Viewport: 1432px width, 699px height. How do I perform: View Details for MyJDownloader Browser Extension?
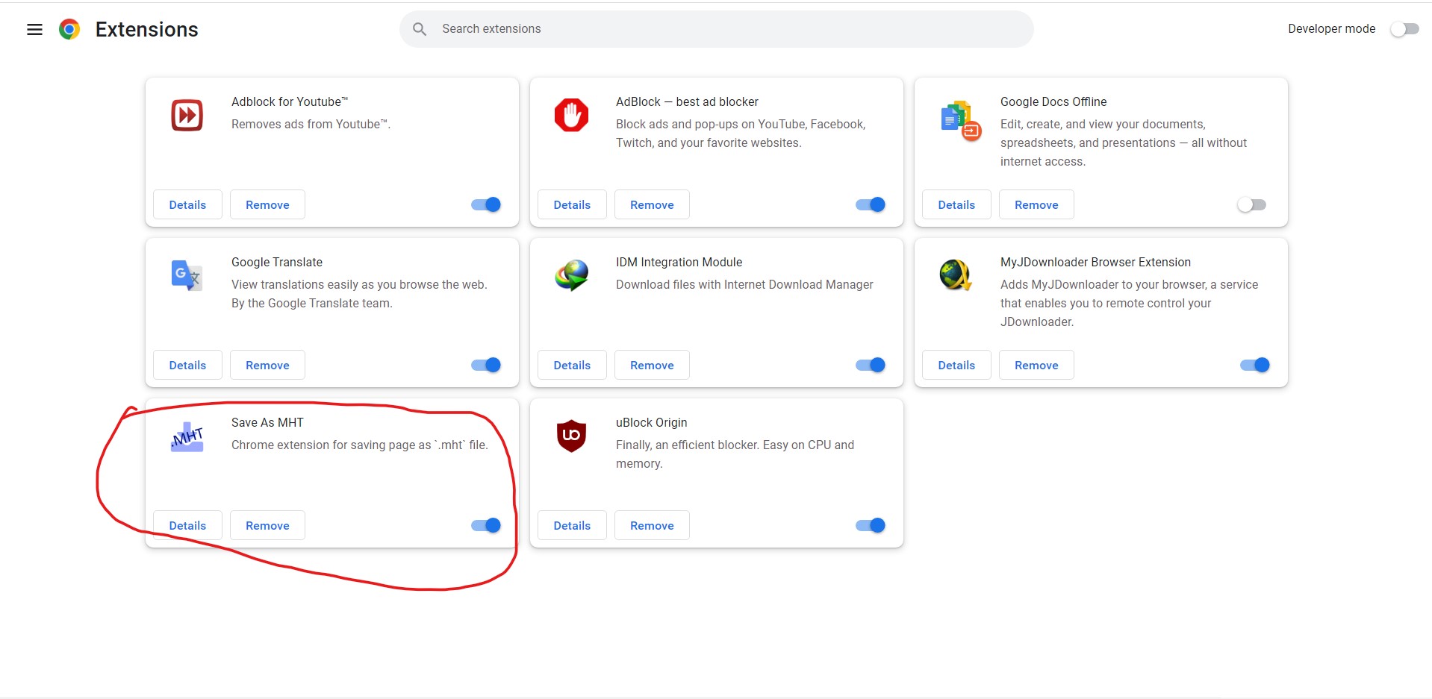[x=956, y=365]
